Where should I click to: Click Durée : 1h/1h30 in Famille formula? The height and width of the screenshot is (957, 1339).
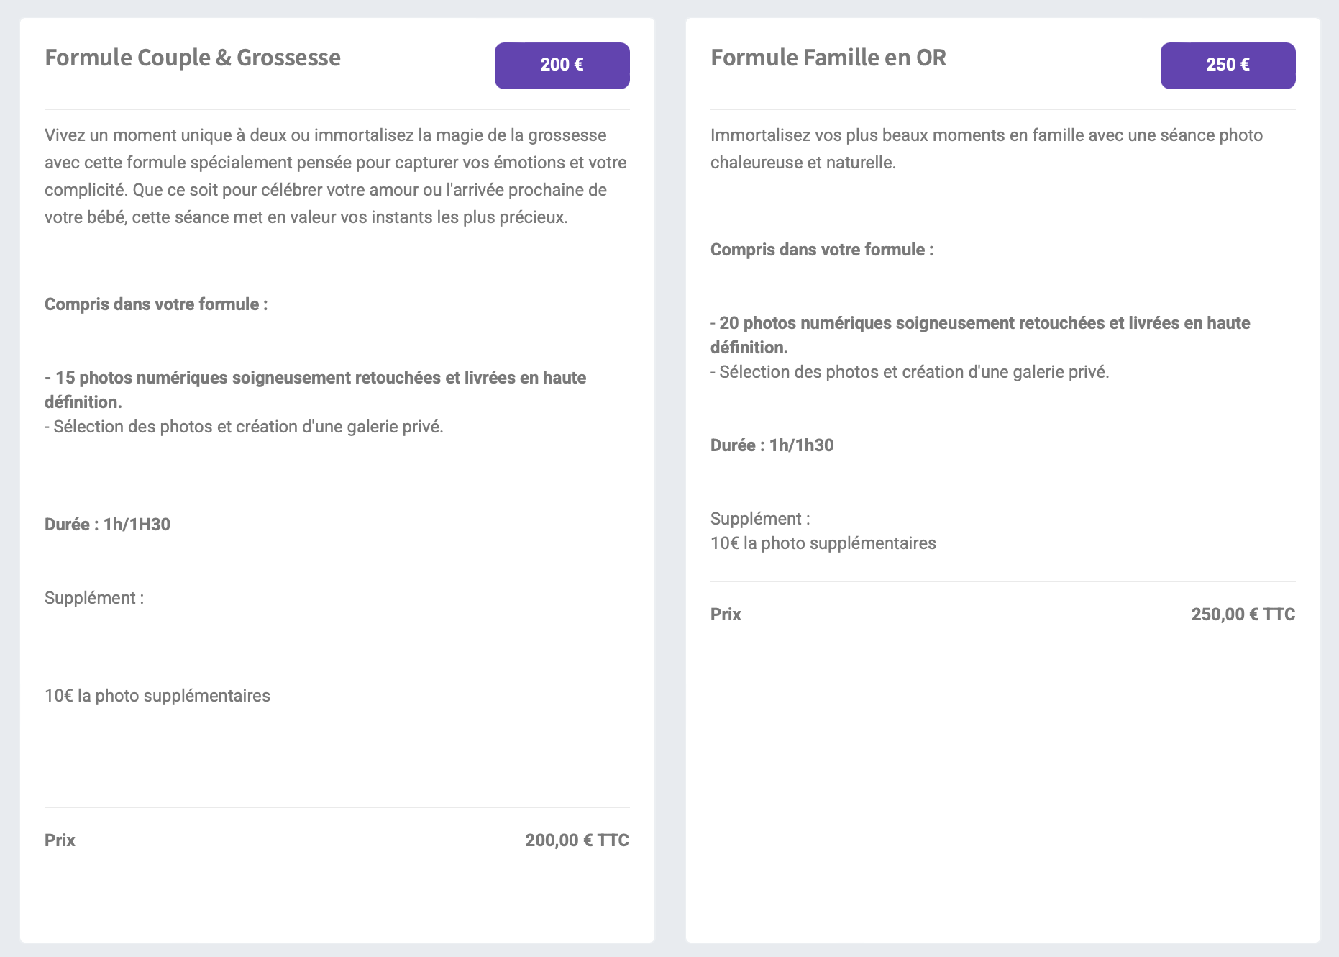pos(772,445)
